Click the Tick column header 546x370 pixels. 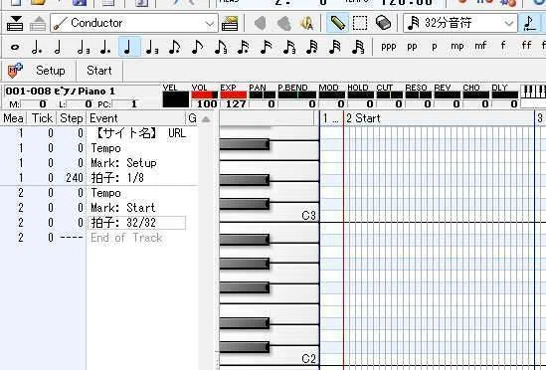click(x=42, y=118)
